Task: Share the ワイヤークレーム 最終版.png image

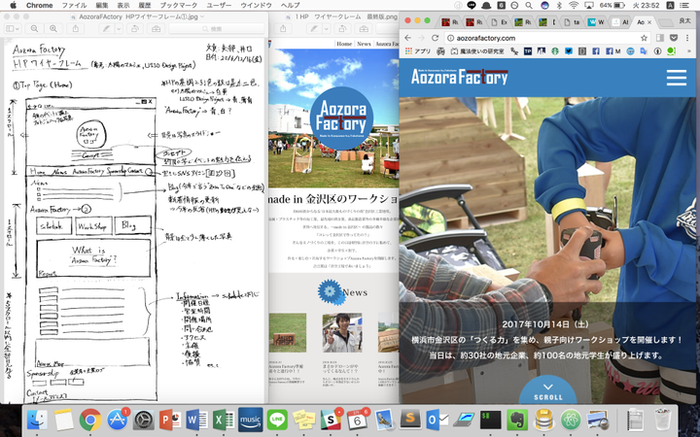Action: click(x=283, y=28)
